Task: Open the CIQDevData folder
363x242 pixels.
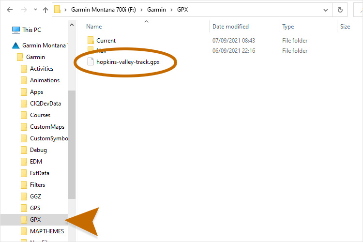Action: (x=45, y=104)
